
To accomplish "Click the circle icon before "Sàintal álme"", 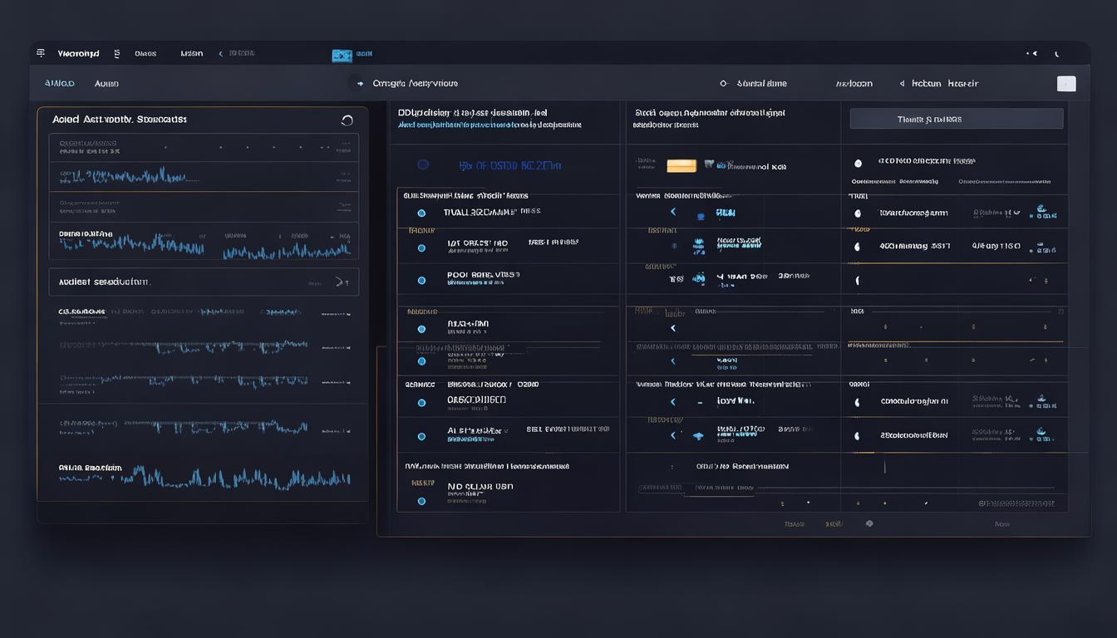I will 723,83.
